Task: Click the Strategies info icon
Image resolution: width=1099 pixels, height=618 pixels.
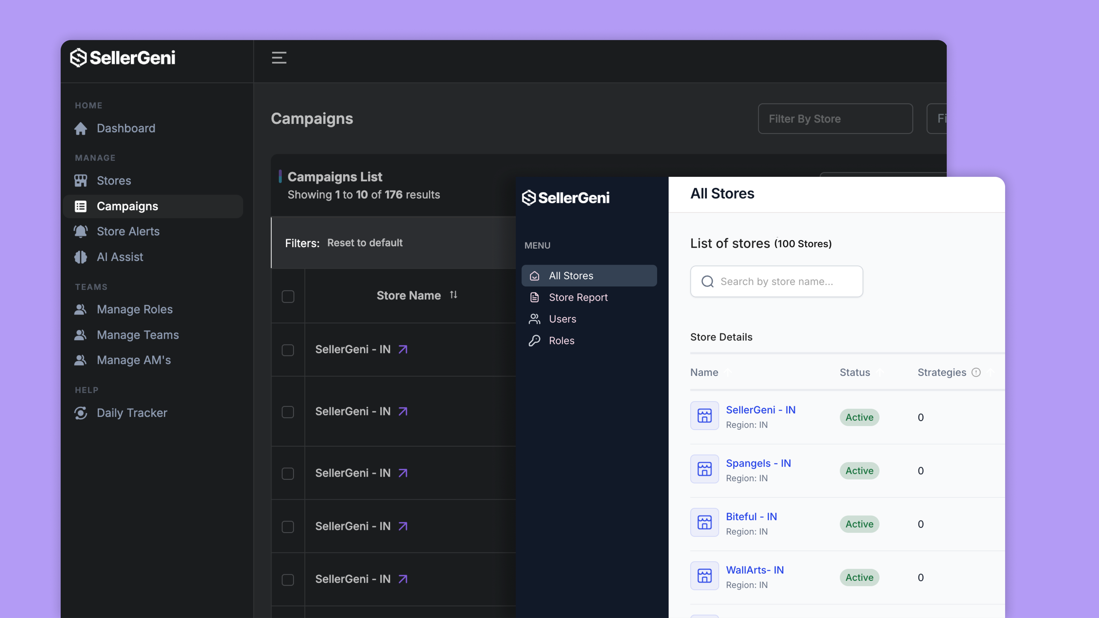Action: [976, 372]
